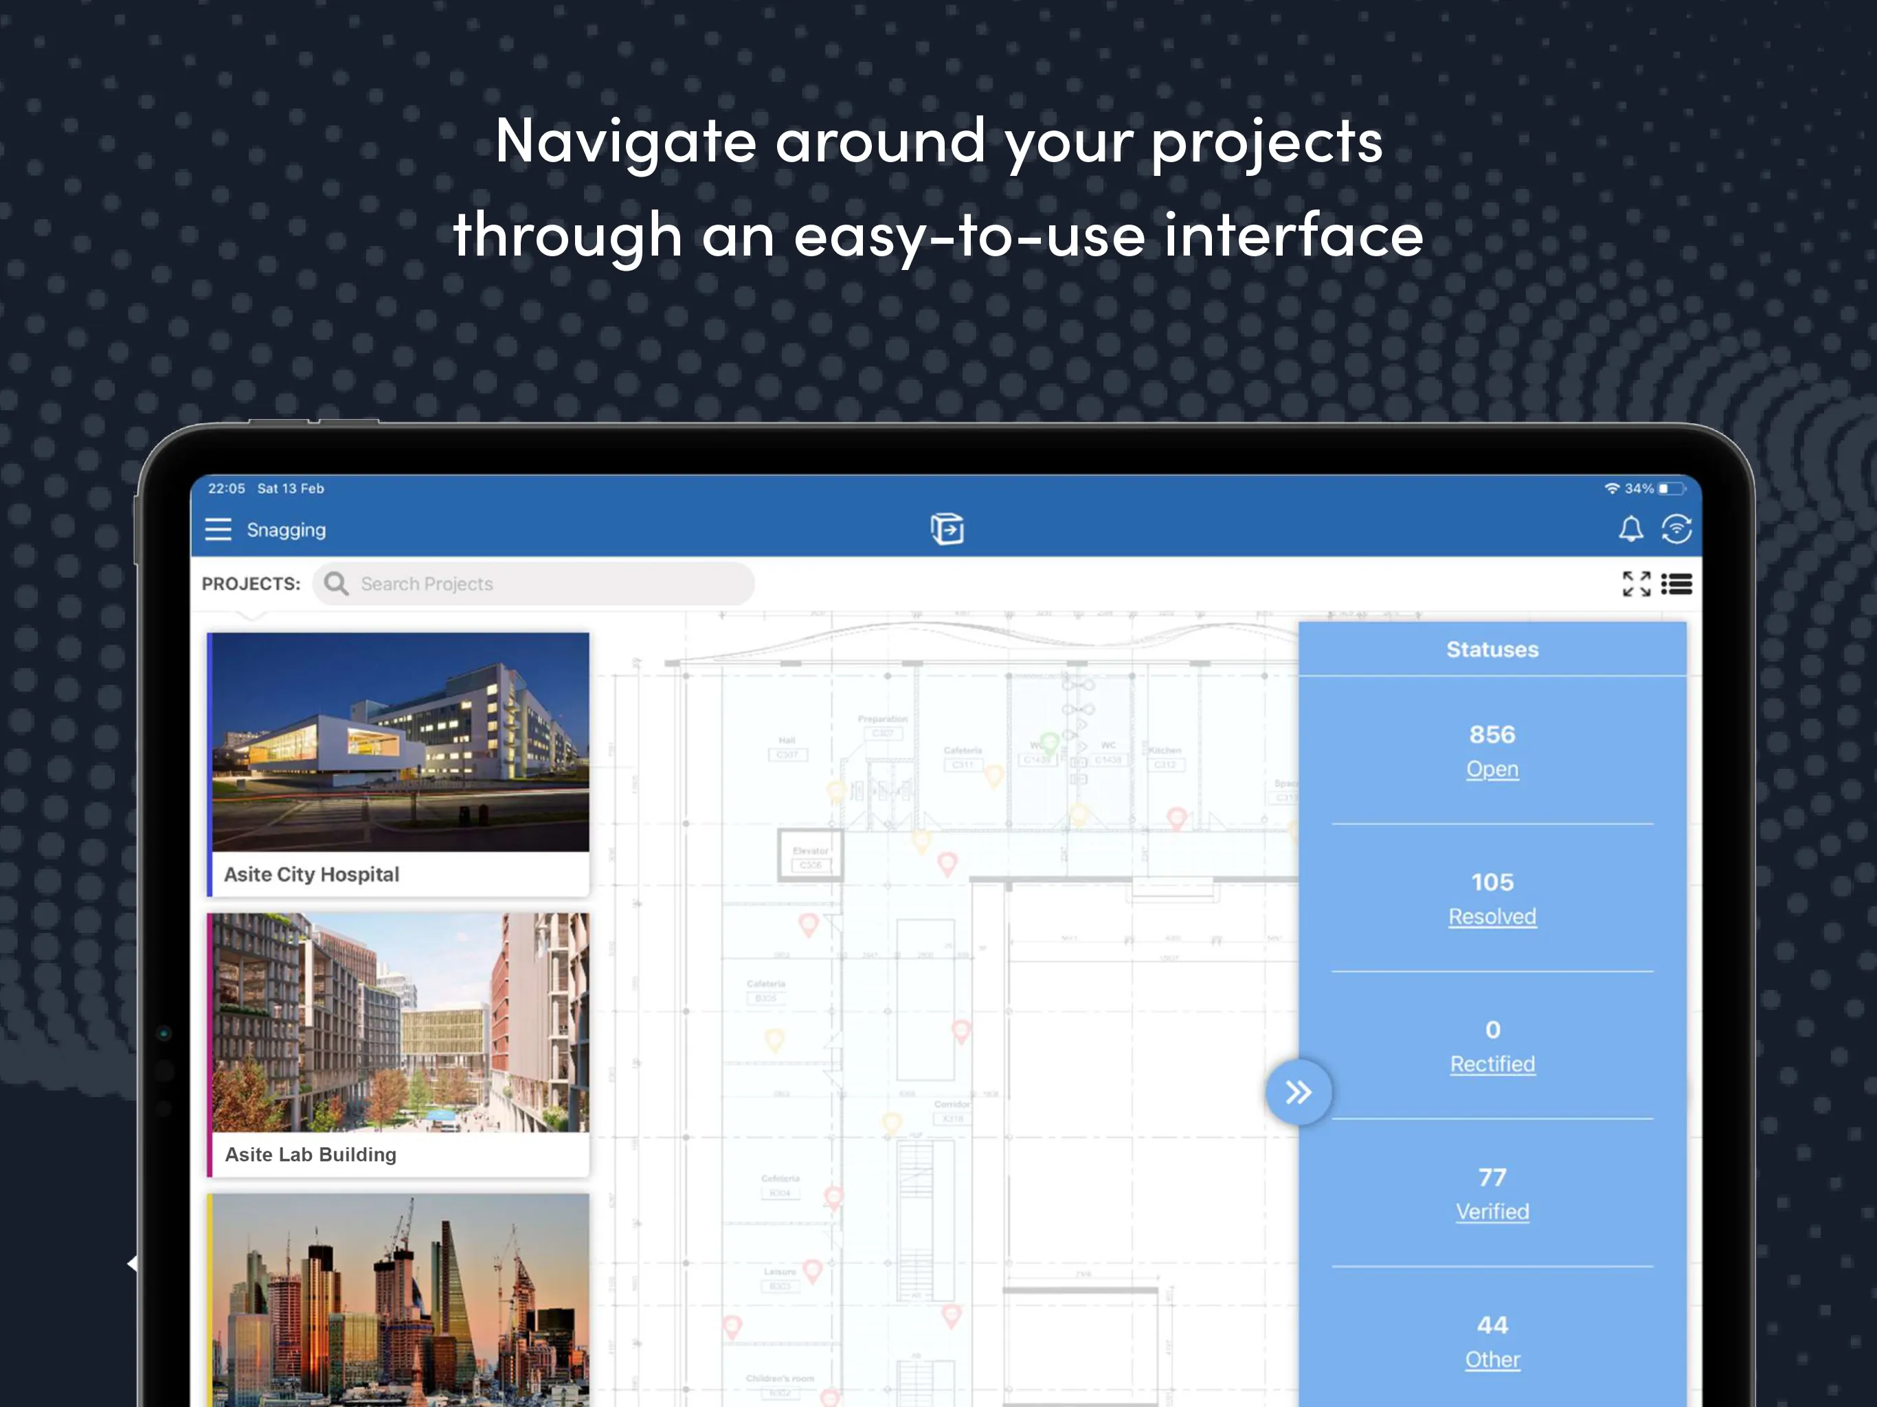Toggle fullscreen expand arrows icon
Viewport: 1877px width, 1407px height.
click(x=1637, y=584)
